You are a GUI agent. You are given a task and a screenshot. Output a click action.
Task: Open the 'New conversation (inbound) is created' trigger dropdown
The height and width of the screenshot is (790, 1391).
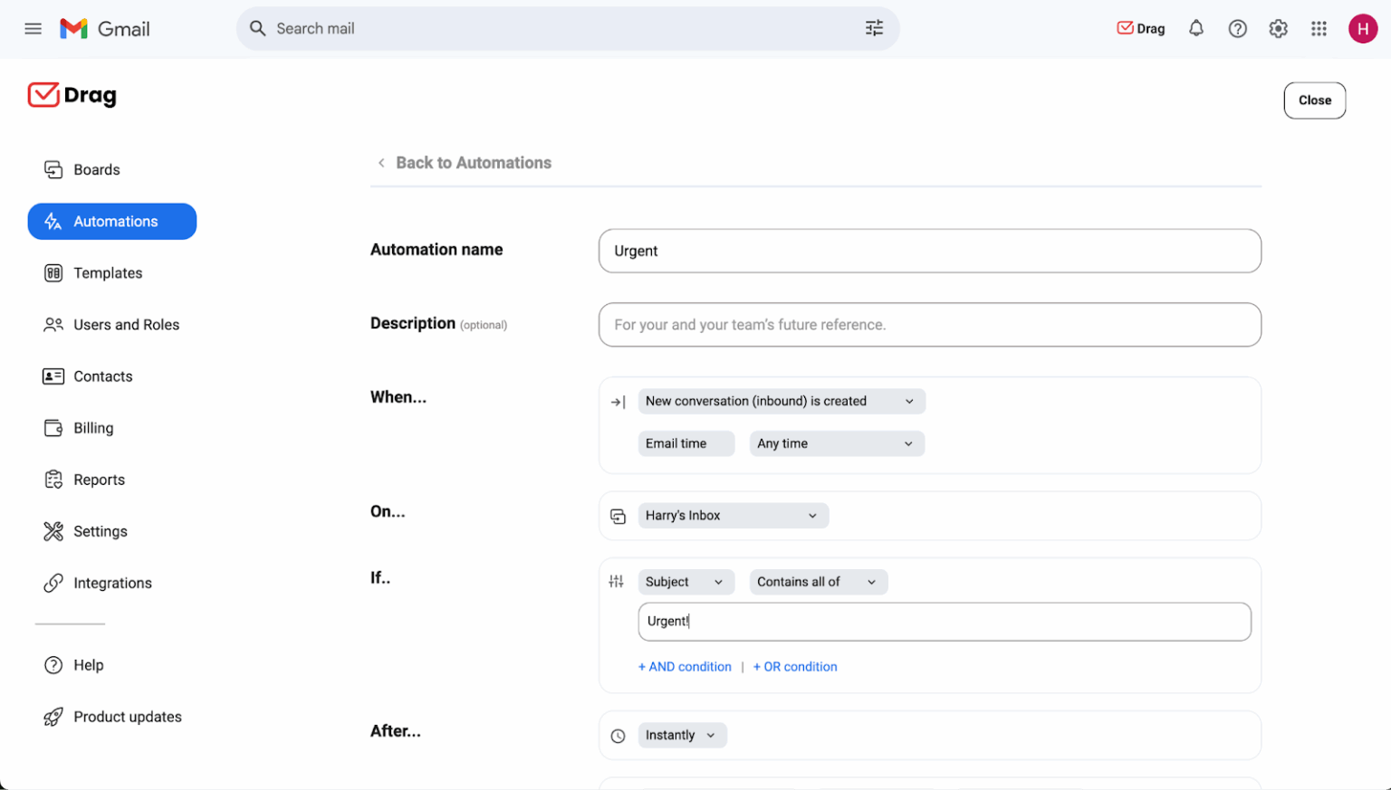pyautogui.click(x=781, y=401)
